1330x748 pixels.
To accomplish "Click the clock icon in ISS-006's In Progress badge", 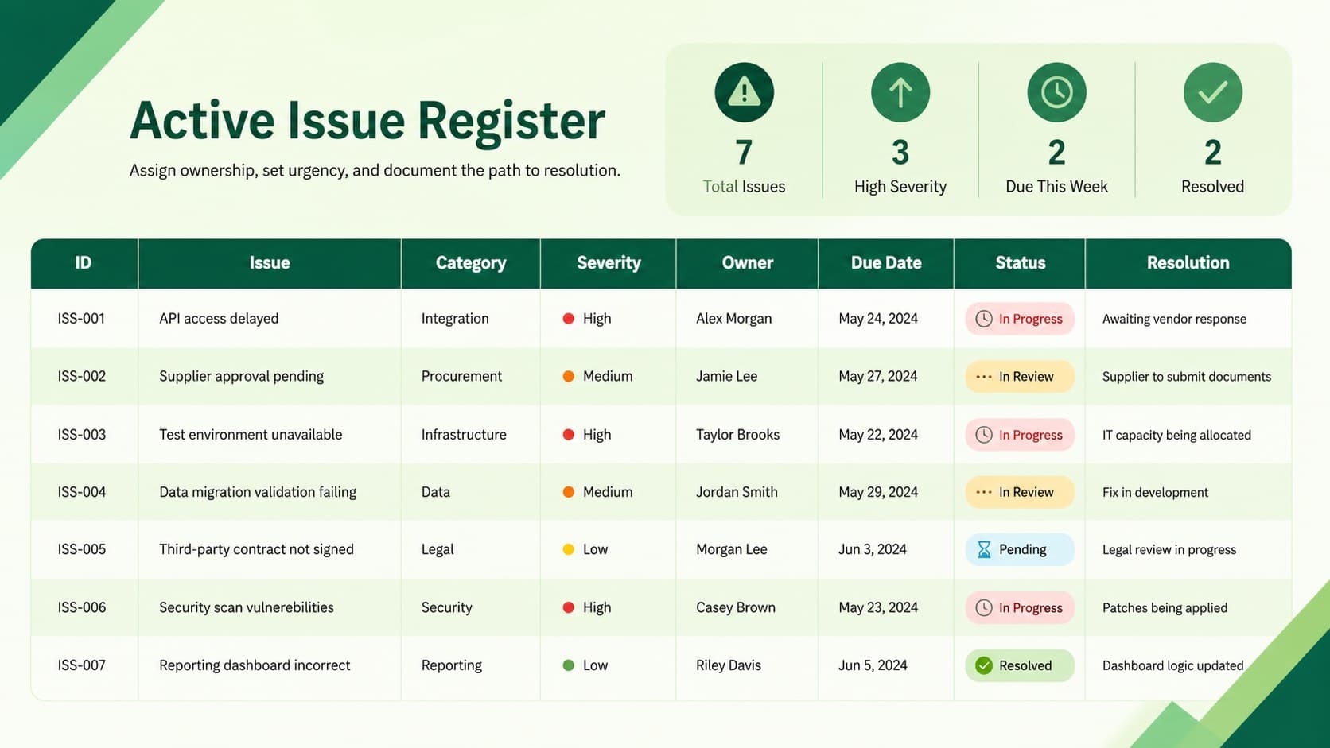I will (x=984, y=607).
